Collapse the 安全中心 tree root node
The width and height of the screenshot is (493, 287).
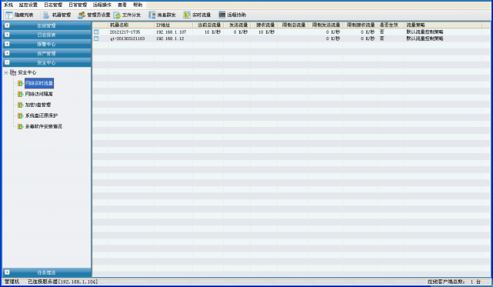click(x=5, y=72)
